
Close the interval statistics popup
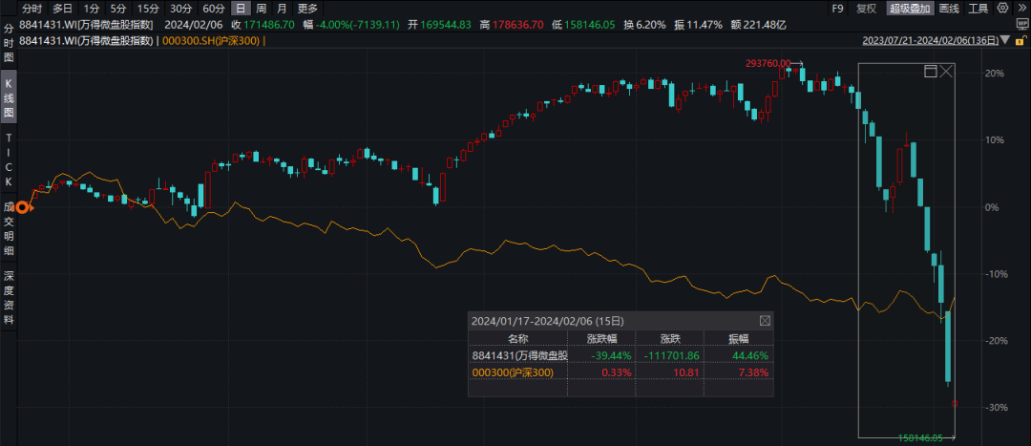[x=765, y=321]
